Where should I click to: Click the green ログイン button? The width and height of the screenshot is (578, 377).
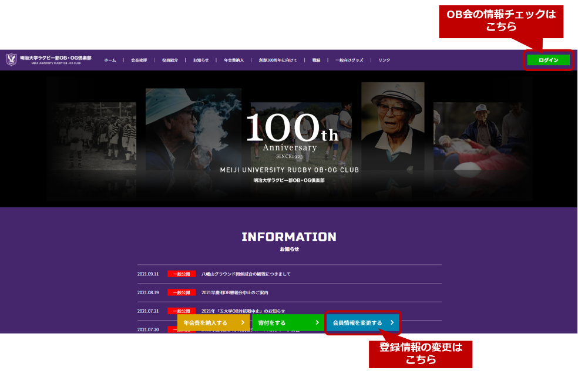click(x=548, y=60)
